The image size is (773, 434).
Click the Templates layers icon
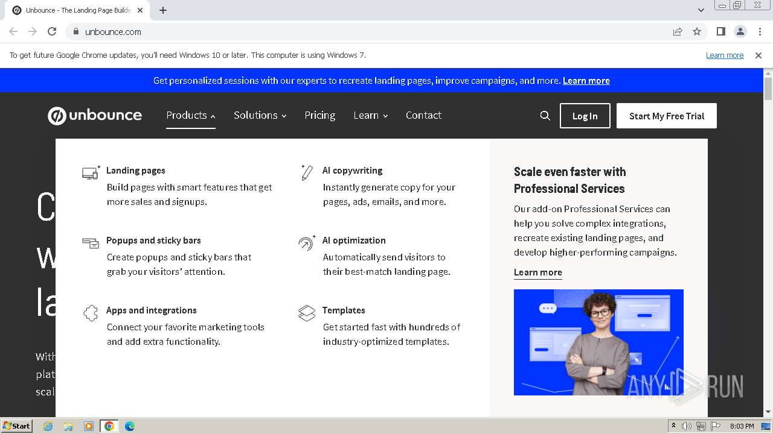point(307,313)
